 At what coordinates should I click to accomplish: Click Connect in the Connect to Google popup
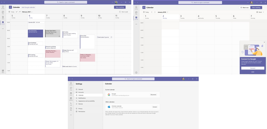tap(253, 68)
